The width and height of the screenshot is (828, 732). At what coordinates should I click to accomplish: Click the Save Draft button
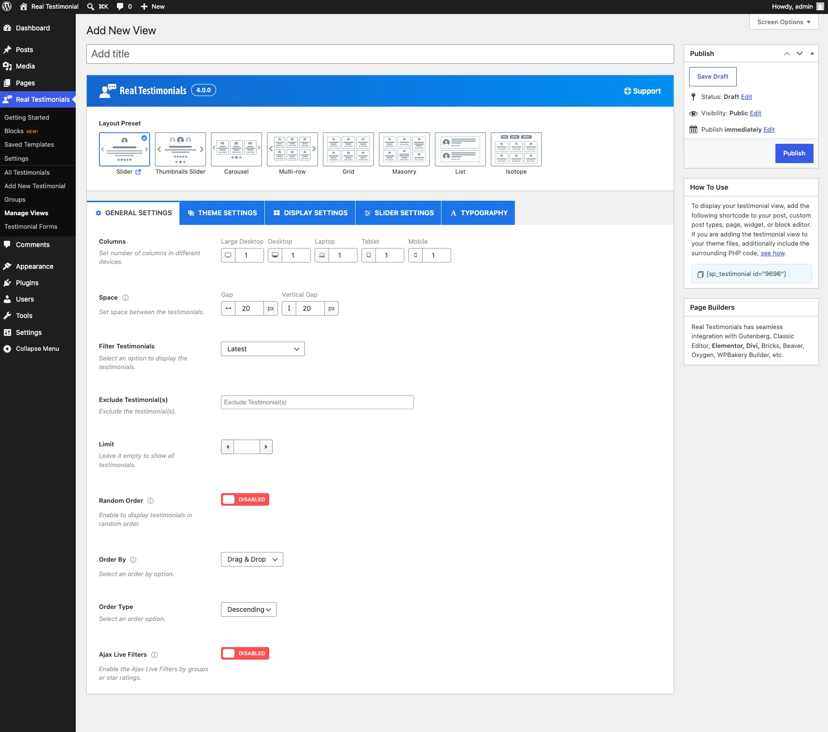pos(713,77)
